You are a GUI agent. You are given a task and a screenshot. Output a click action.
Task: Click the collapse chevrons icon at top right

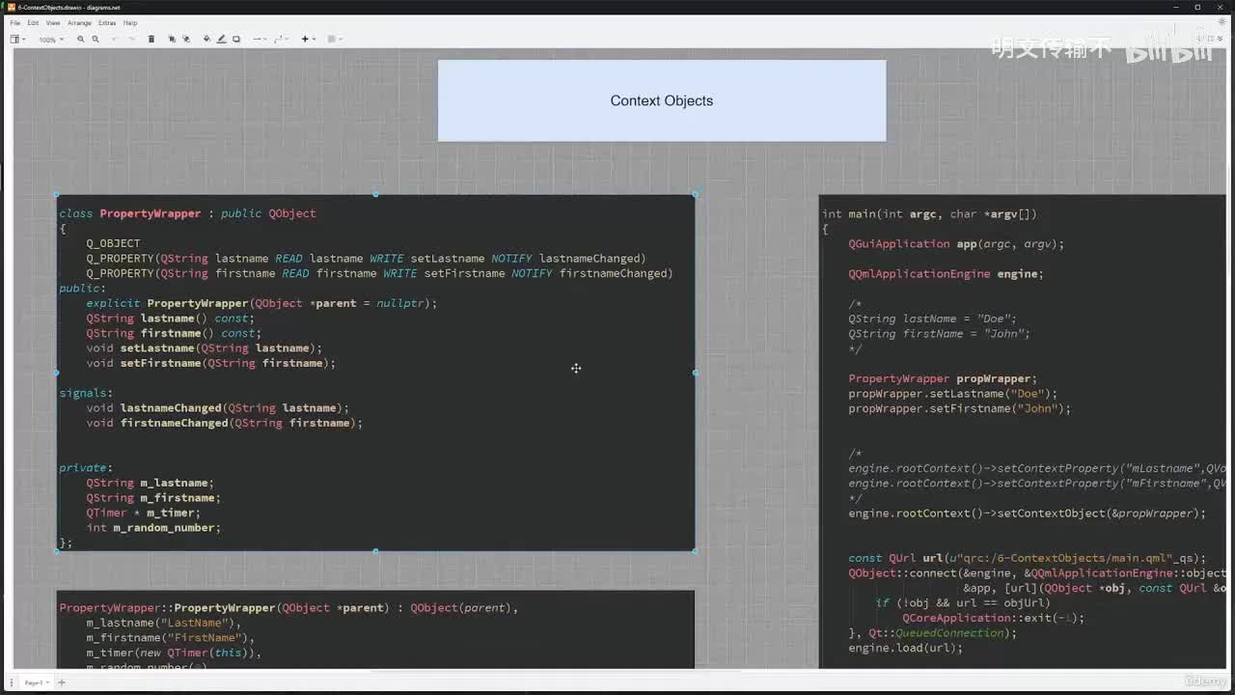(x=1221, y=39)
